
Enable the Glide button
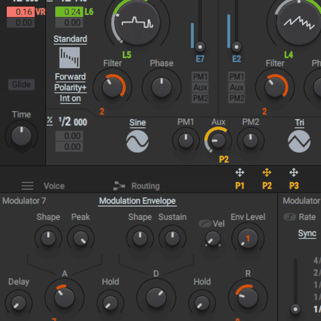21,85
